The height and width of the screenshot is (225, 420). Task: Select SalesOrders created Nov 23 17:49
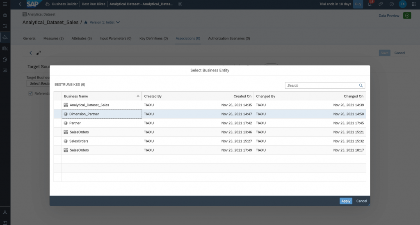(210, 150)
